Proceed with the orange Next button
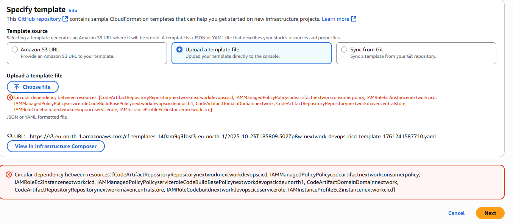 click(490, 213)
